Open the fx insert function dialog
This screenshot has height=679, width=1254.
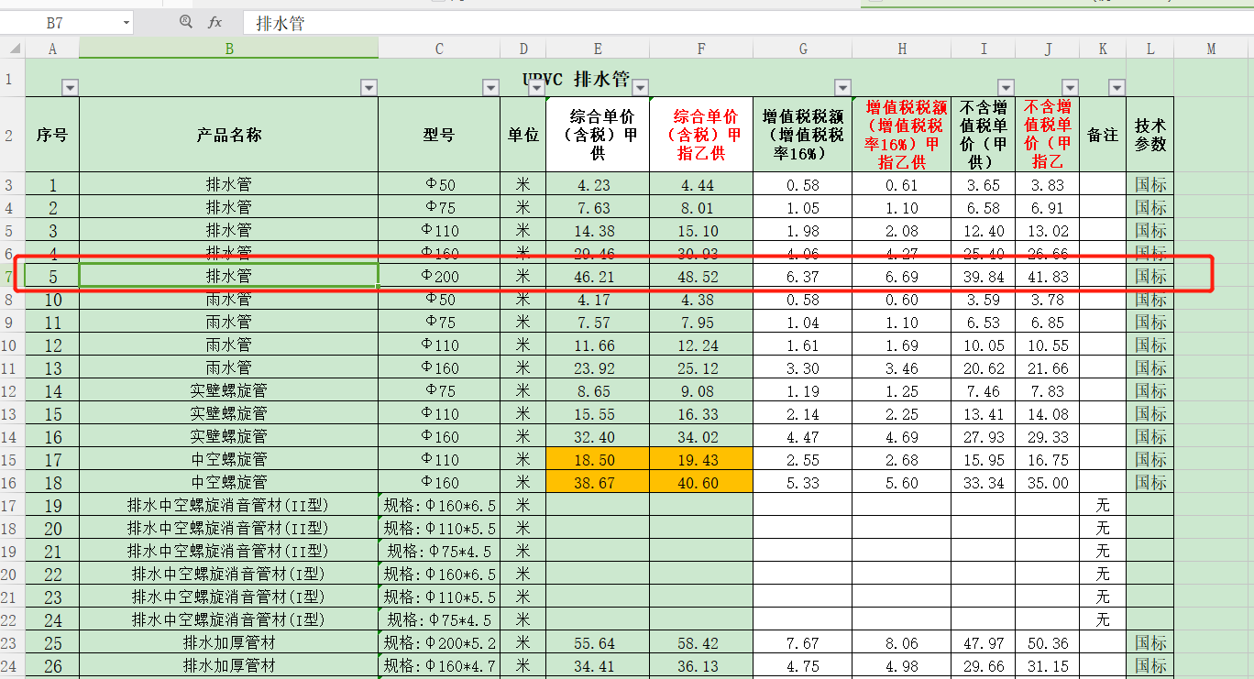point(215,22)
